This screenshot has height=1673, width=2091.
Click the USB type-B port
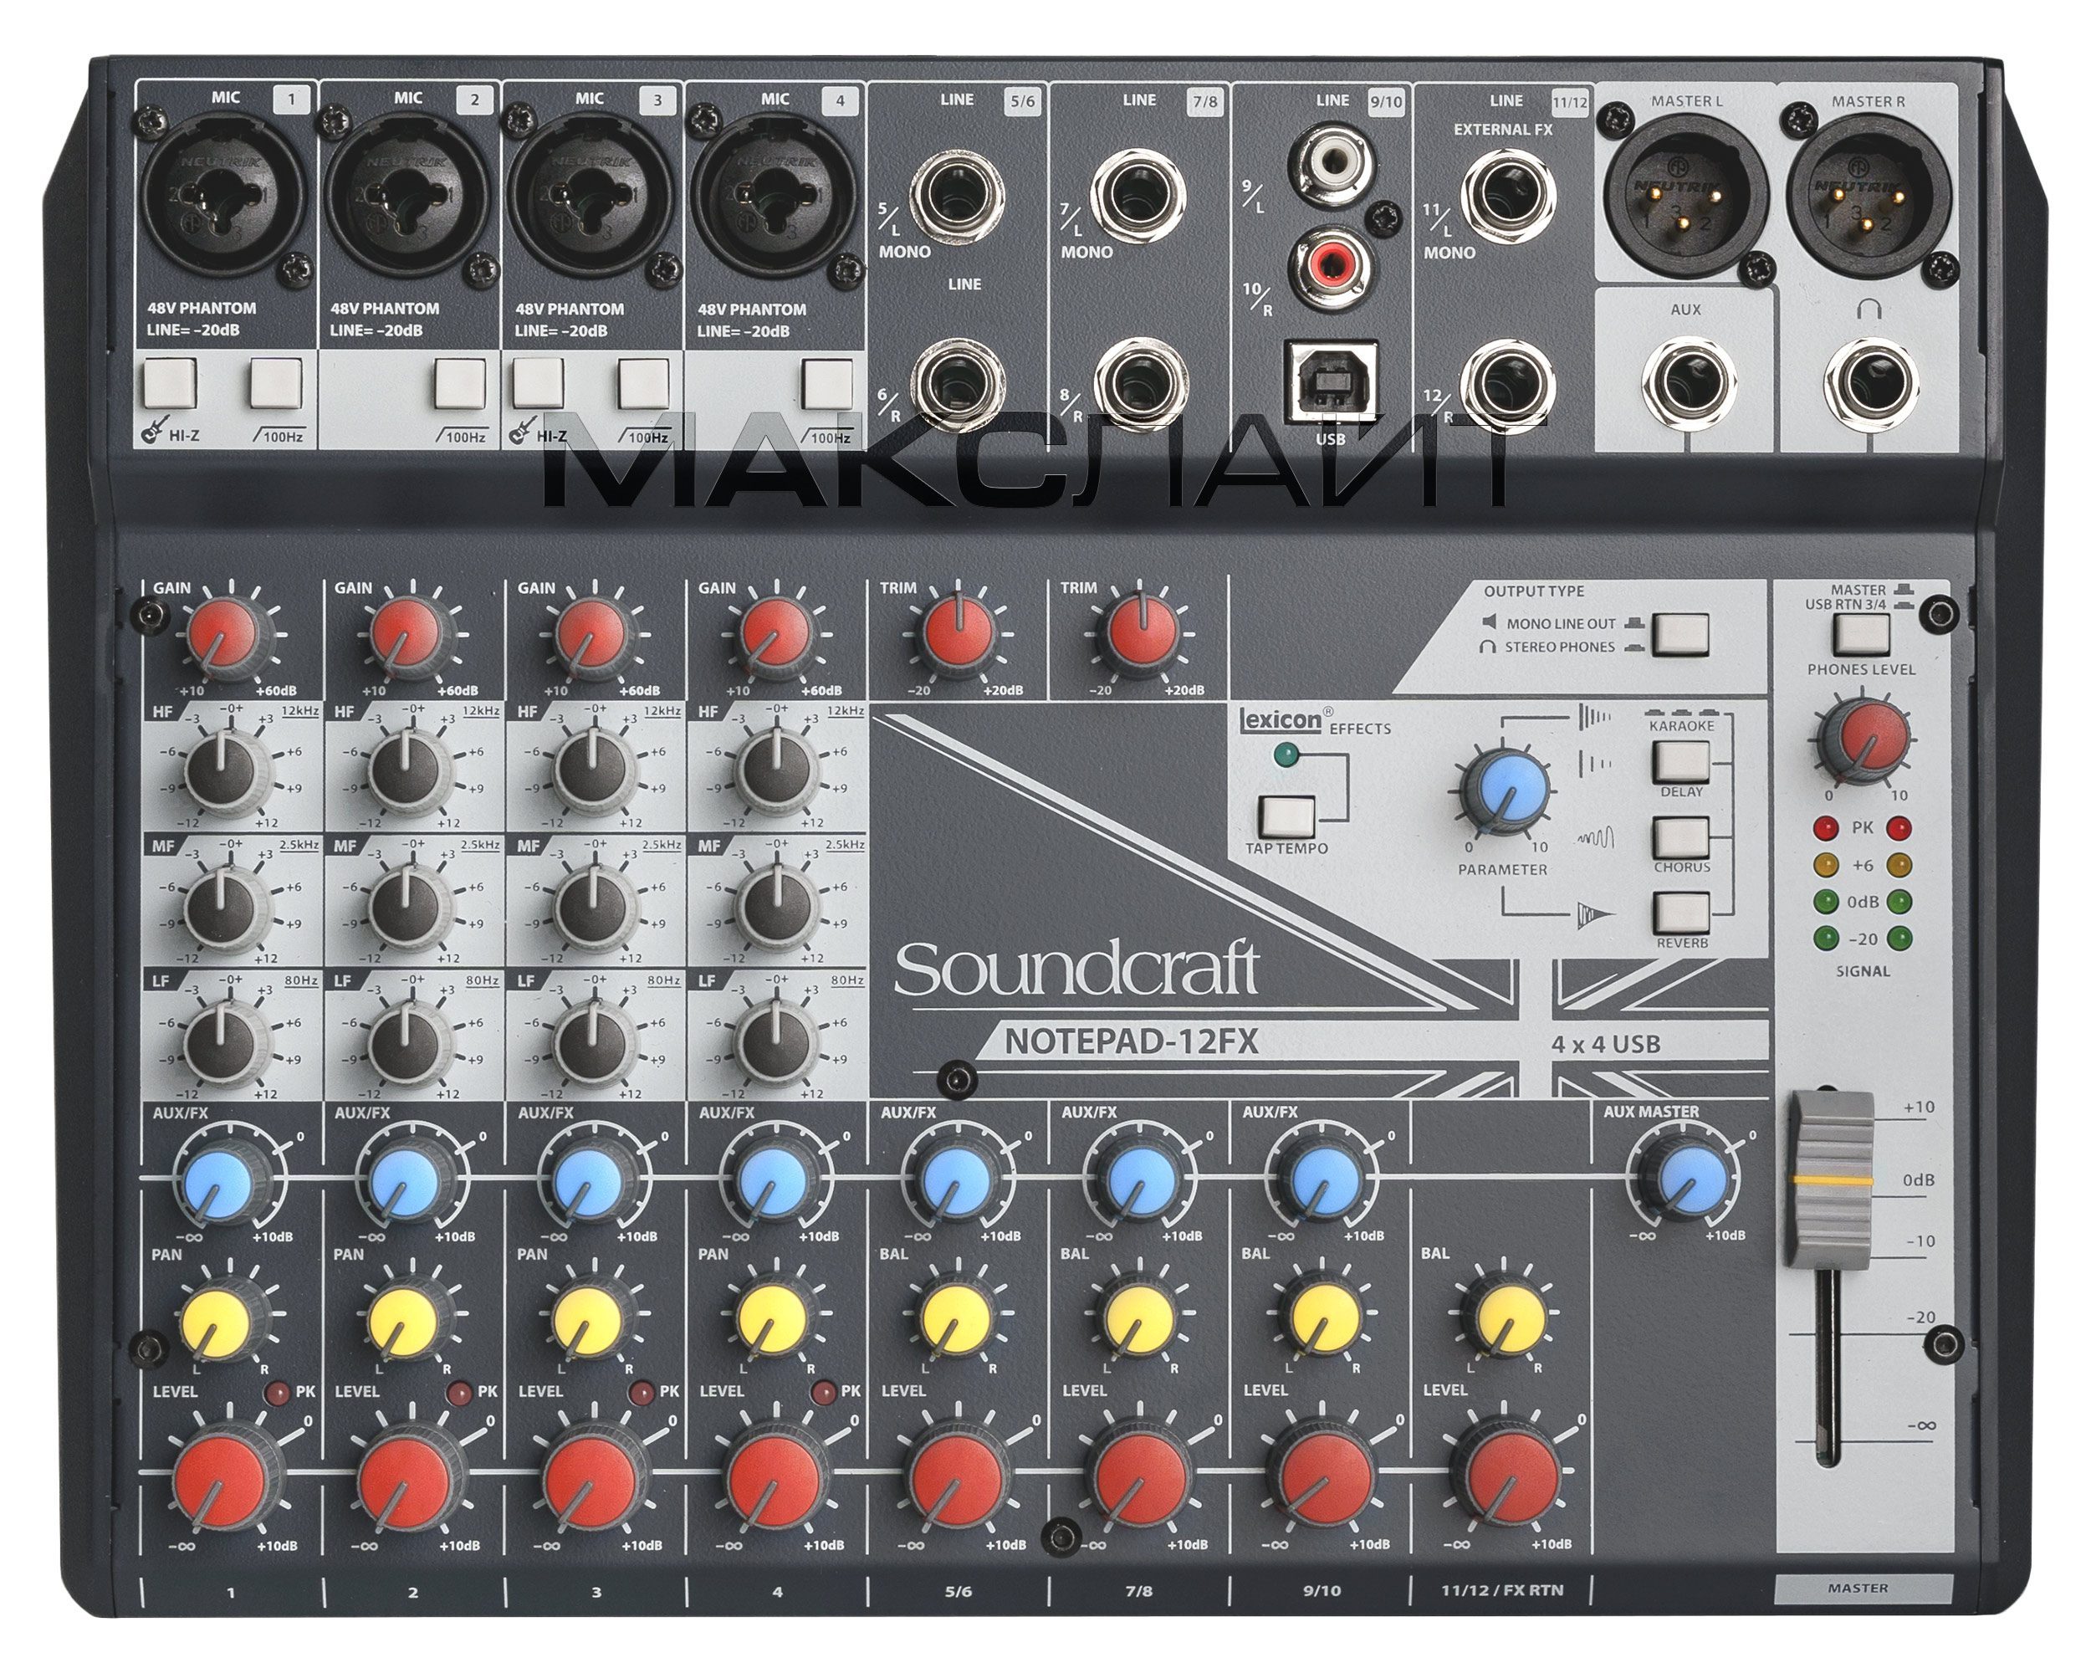[1331, 381]
